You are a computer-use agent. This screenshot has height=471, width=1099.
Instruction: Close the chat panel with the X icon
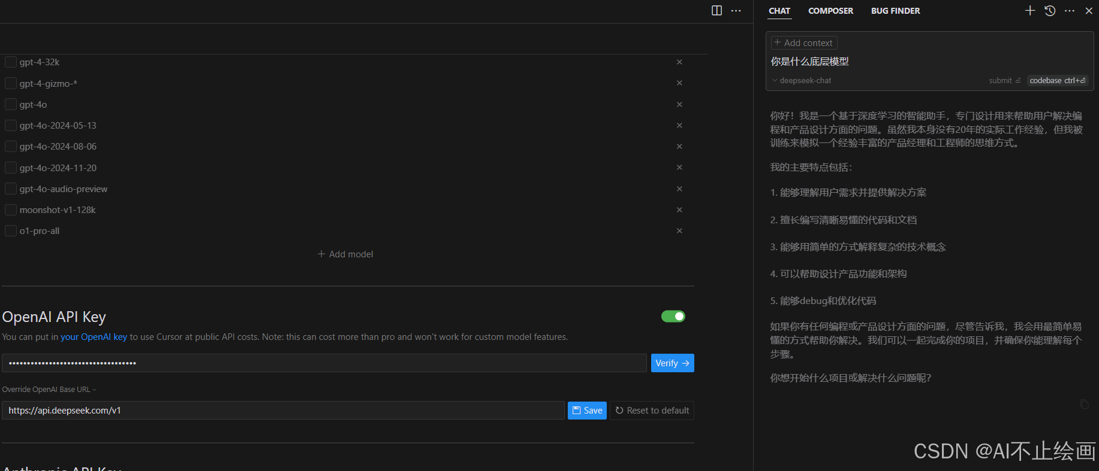1089,11
